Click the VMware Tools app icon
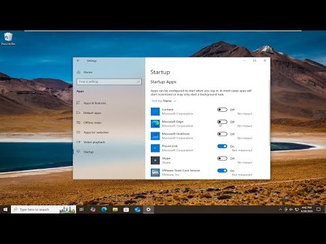The height and width of the screenshot is (244, 326). point(156,172)
